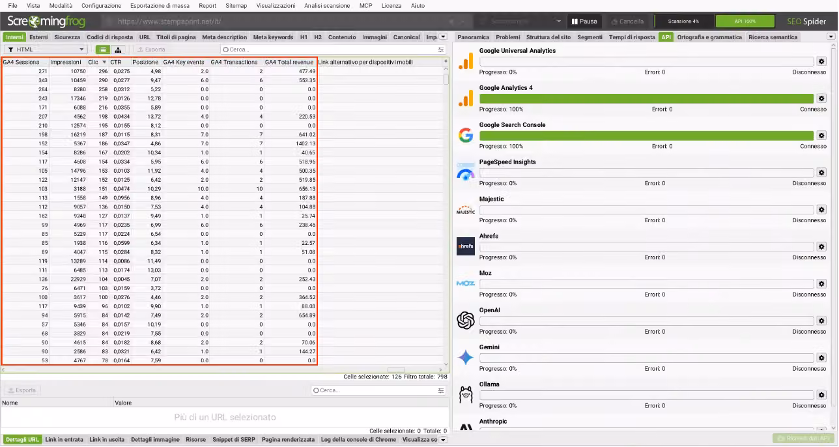Open Google Universal Analytics gear settings

point(821,61)
